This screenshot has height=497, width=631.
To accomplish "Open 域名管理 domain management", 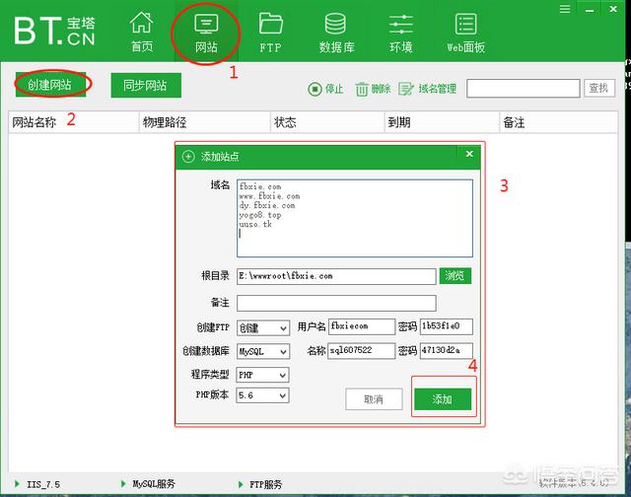I will (427, 89).
